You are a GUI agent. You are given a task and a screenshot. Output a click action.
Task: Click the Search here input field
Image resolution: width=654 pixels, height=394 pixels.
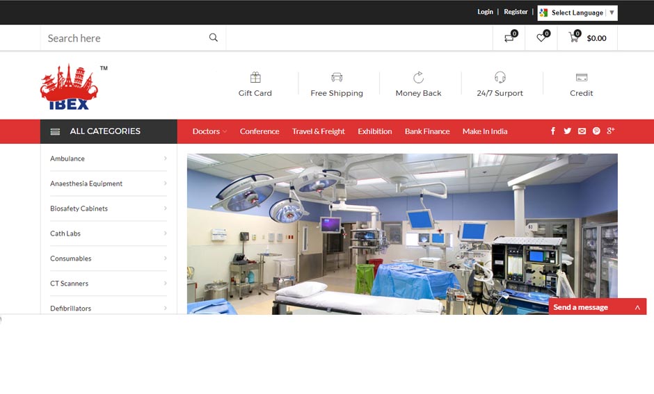point(125,38)
